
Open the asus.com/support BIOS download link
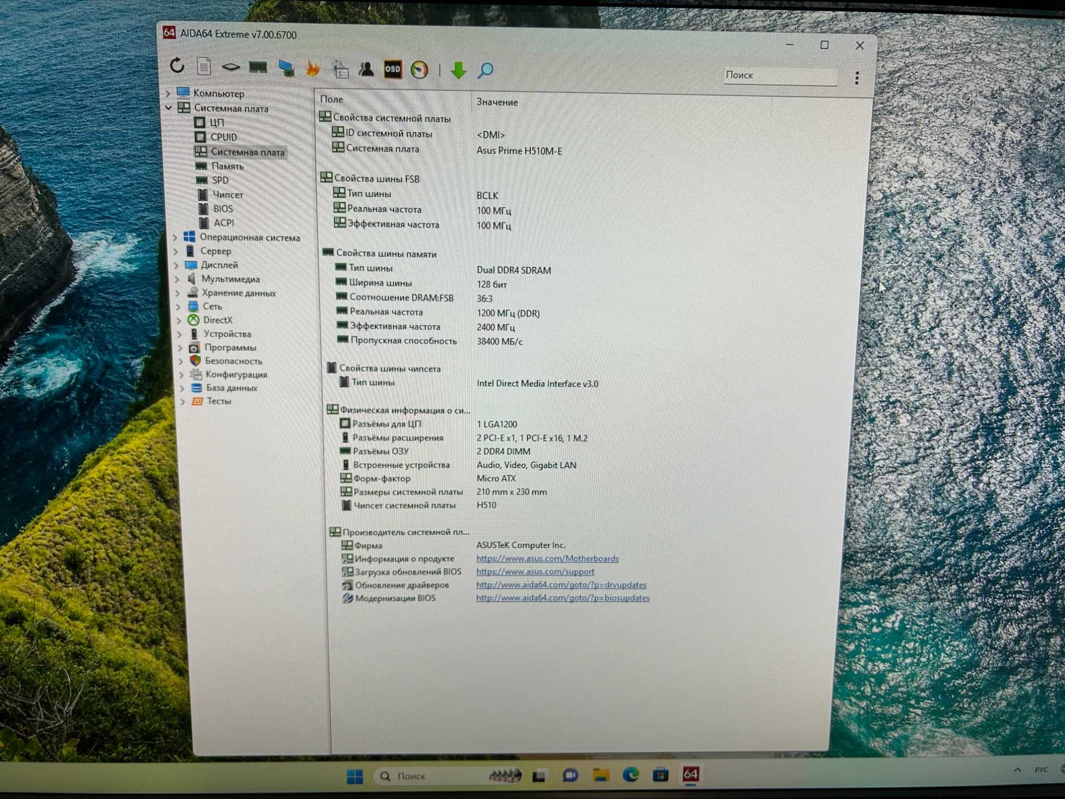535,572
